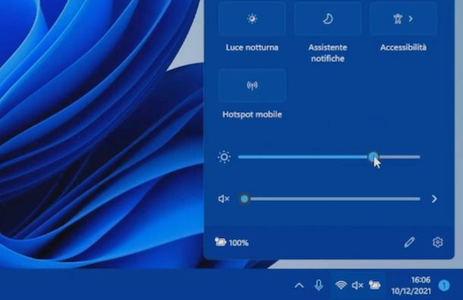Click the battery tray icon
Screen dimensions: 463x300
coord(374,285)
